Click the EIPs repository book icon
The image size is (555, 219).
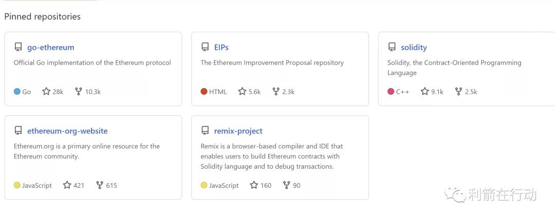click(205, 47)
